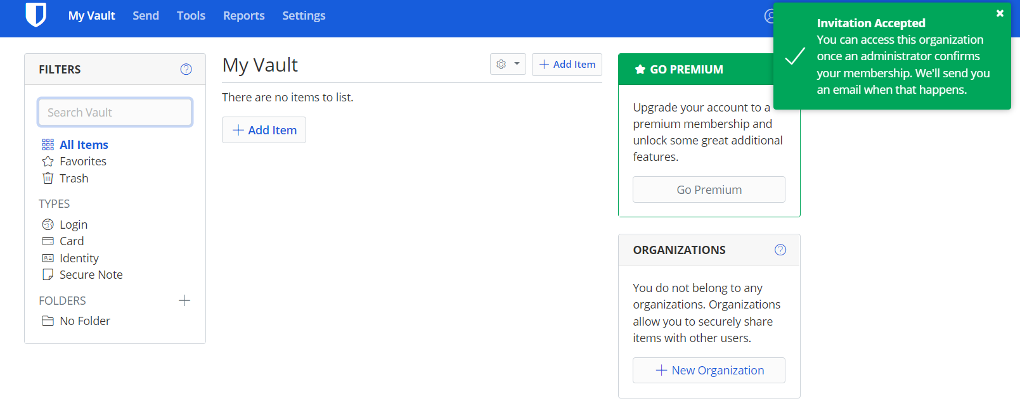Click the Card credit-card icon
1020x408 pixels.
pos(48,241)
